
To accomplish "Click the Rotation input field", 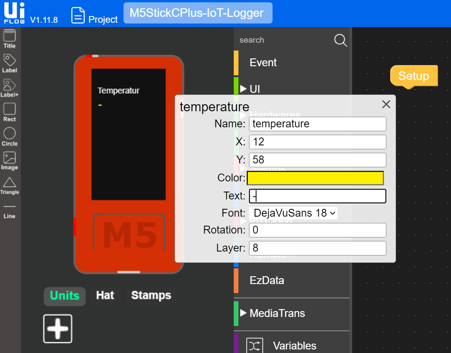I will tap(318, 230).
